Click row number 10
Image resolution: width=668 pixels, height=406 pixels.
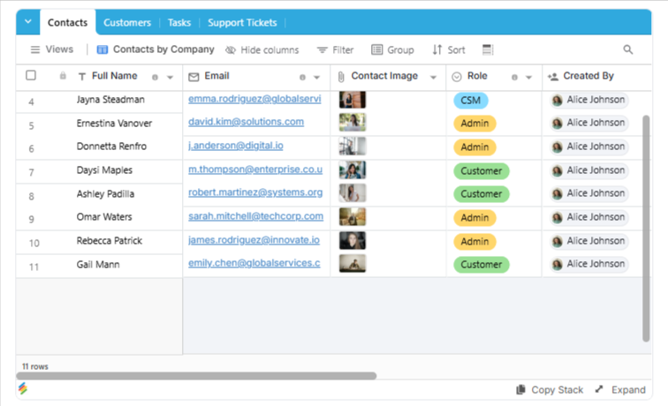coord(34,244)
